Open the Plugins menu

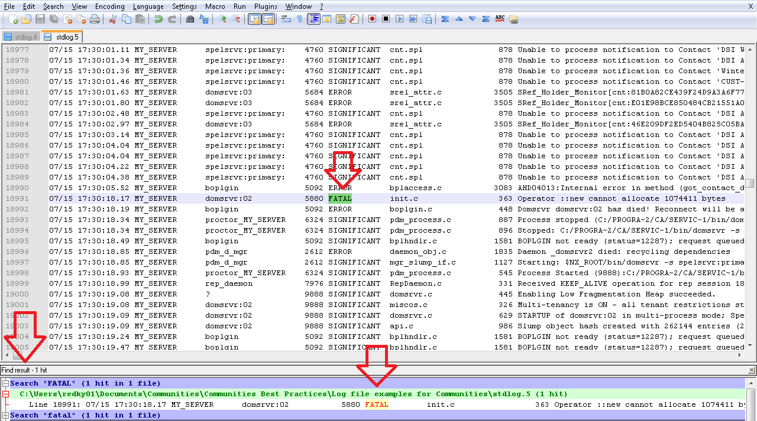[x=266, y=6]
